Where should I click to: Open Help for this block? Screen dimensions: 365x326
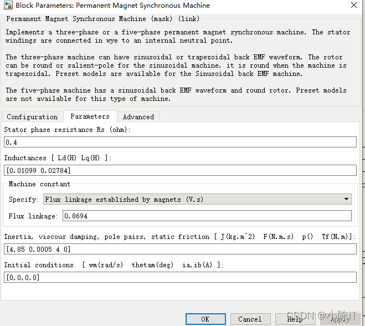click(295, 319)
